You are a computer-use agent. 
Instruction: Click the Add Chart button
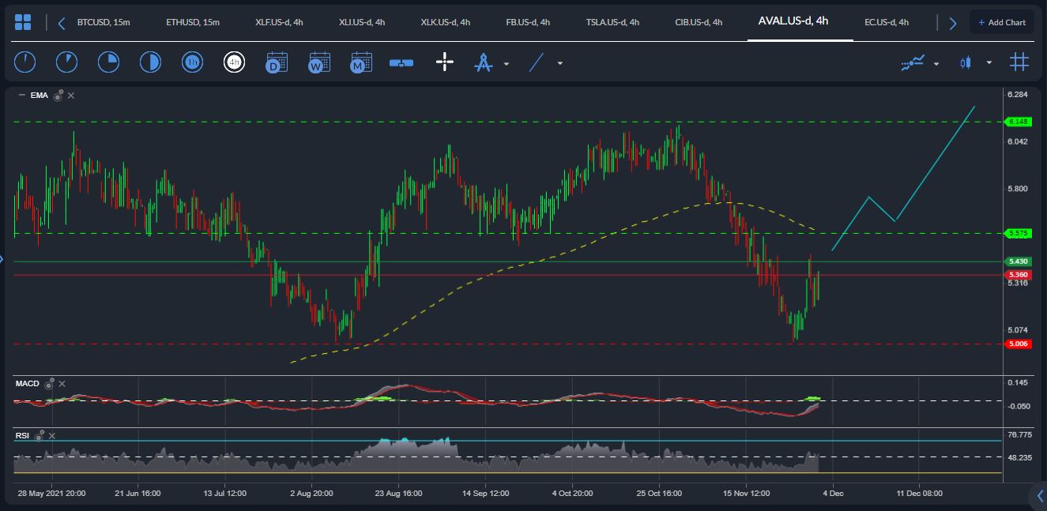[1001, 22]
